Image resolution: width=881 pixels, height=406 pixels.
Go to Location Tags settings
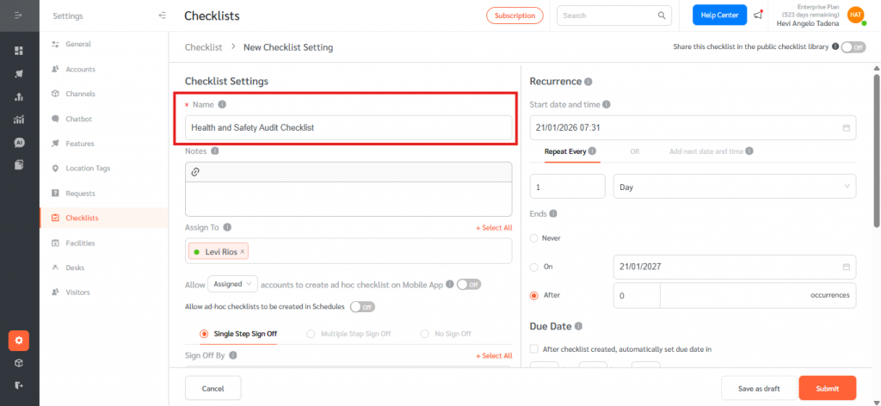pyautogui.click(x=86, y=169)
